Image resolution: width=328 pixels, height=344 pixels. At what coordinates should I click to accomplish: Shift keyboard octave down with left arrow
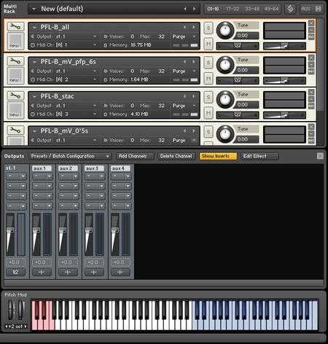7,327
